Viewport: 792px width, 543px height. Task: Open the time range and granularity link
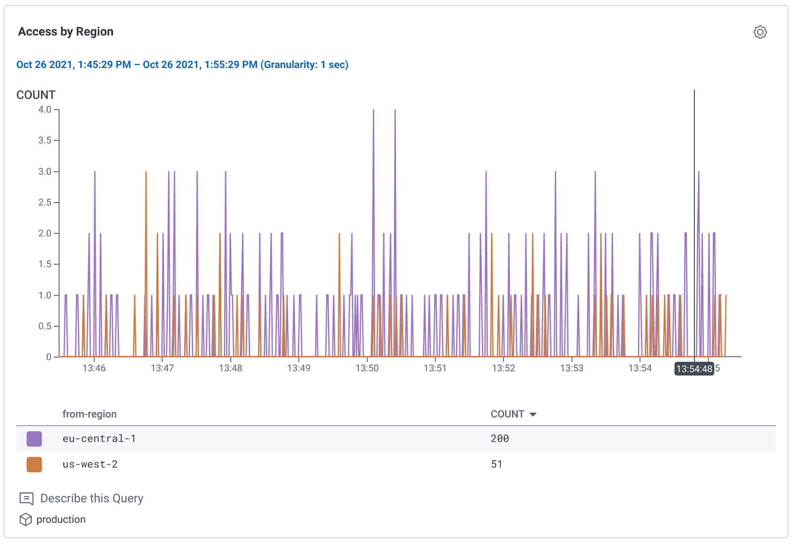click(182, 65)
